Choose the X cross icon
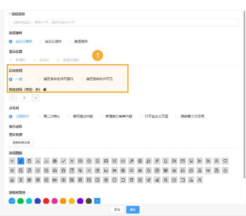246x216 pixels. (72, 161)
